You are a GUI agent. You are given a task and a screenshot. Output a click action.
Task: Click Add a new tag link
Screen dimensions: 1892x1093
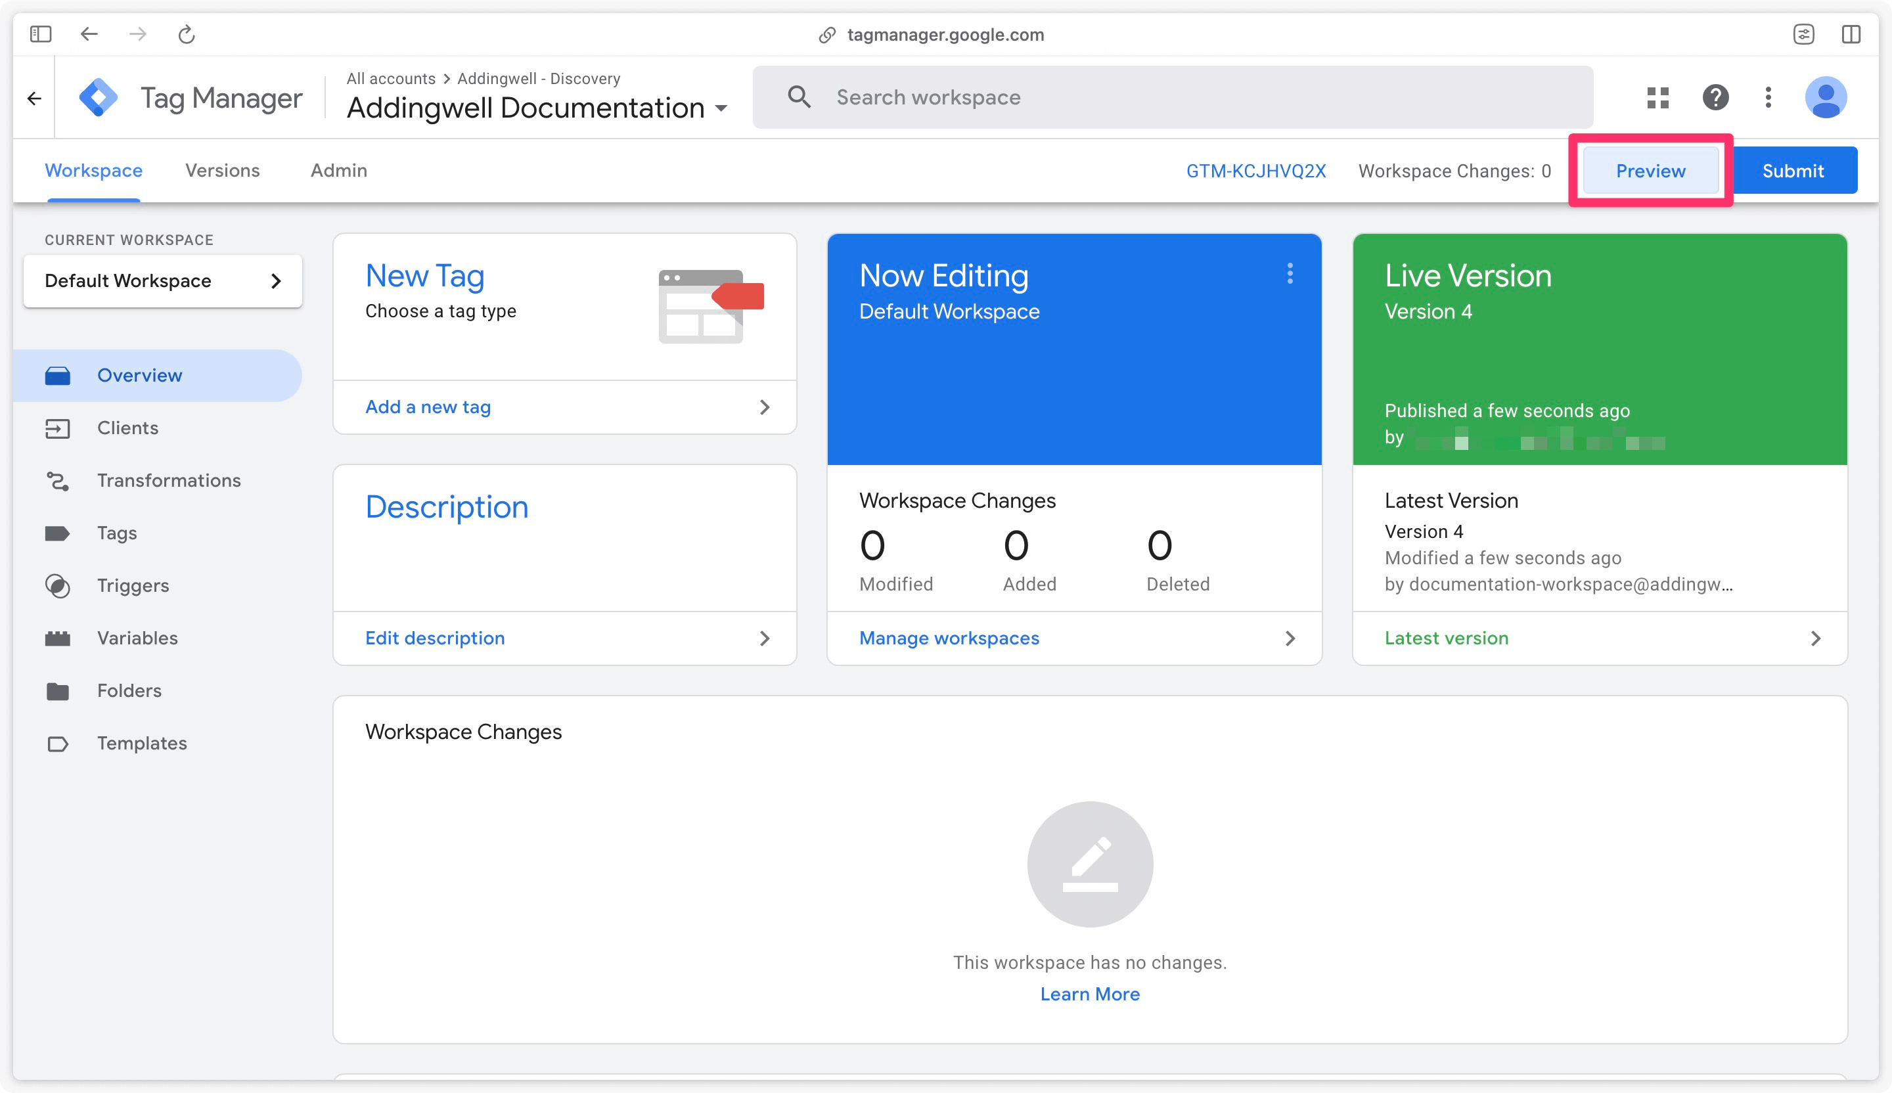(427, 406)
